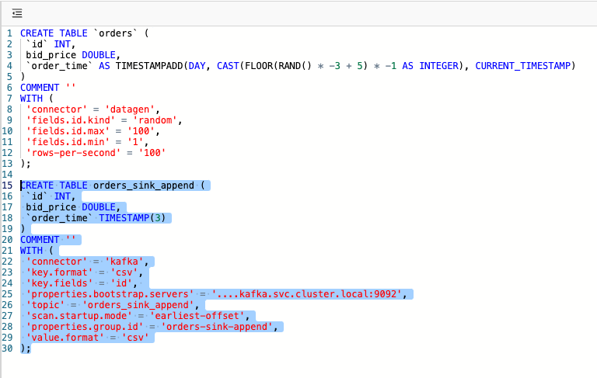Screen dimensions: 597x378
Task: Click line number 1 in the gutter
Action: (9, 33)
